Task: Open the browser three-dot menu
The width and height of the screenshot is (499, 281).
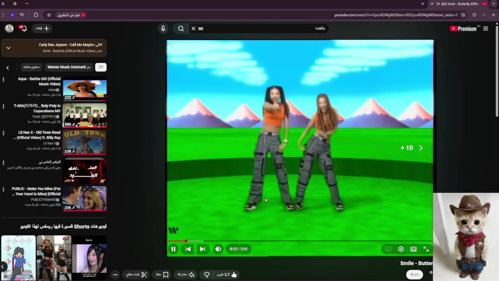Action: pos(3,15)
